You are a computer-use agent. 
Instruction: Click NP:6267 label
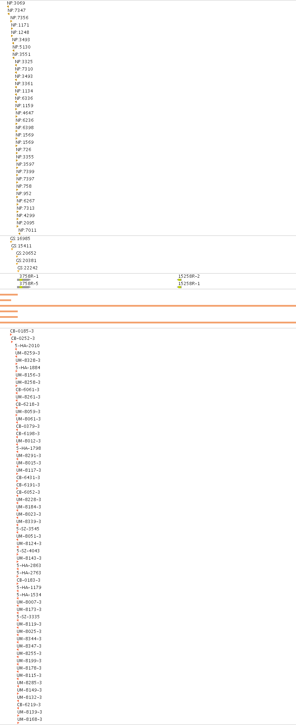coord(26,201)
